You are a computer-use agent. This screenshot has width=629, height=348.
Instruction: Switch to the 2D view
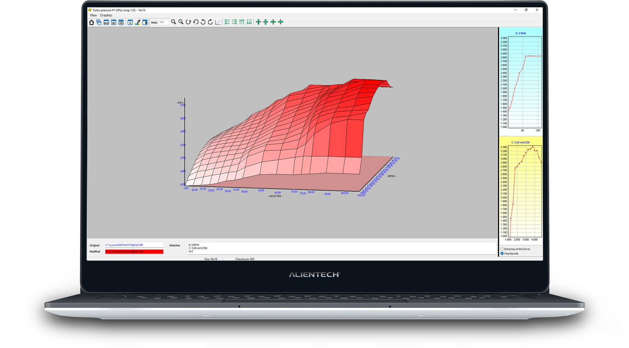pyautogui.click(x=114, y=22)
